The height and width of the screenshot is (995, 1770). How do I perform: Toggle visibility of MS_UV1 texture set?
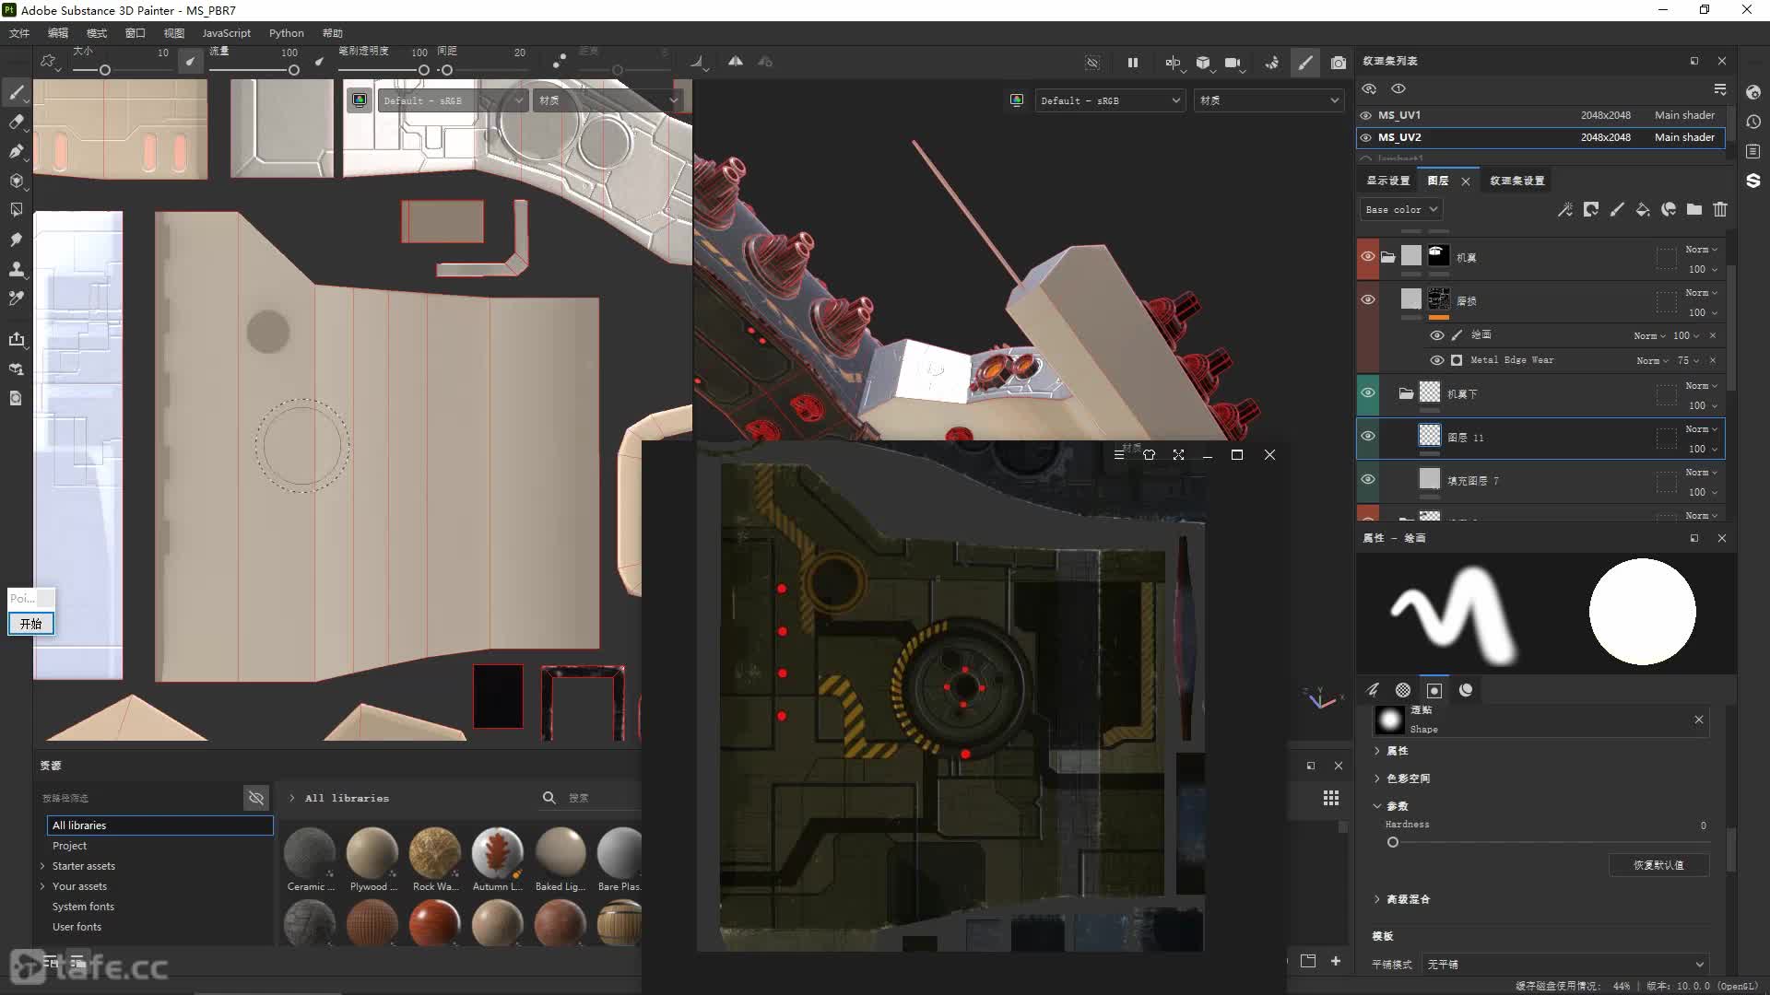coord(1366,115)
